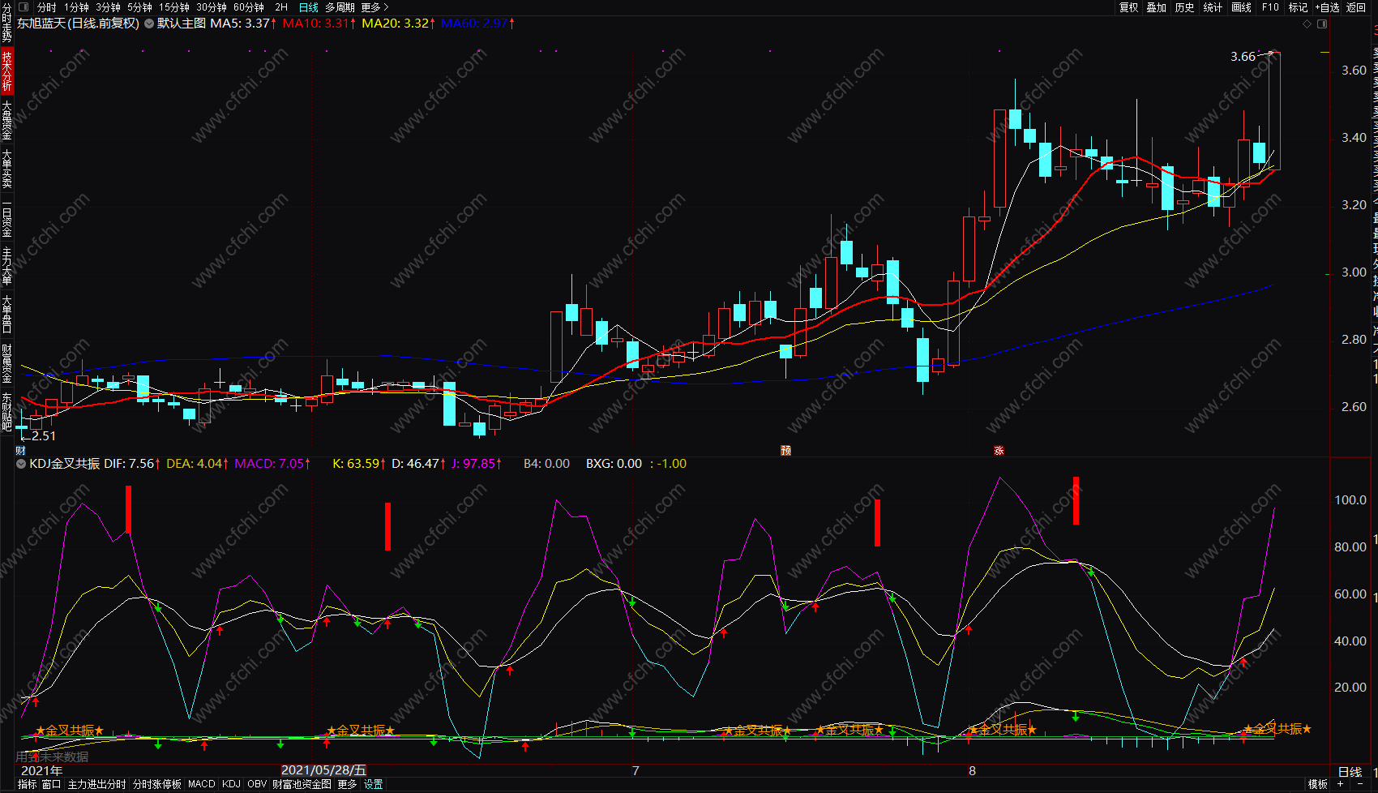Select the 主力进出分时 indicator
1378x793 pixels.
(x=97, y=784)
